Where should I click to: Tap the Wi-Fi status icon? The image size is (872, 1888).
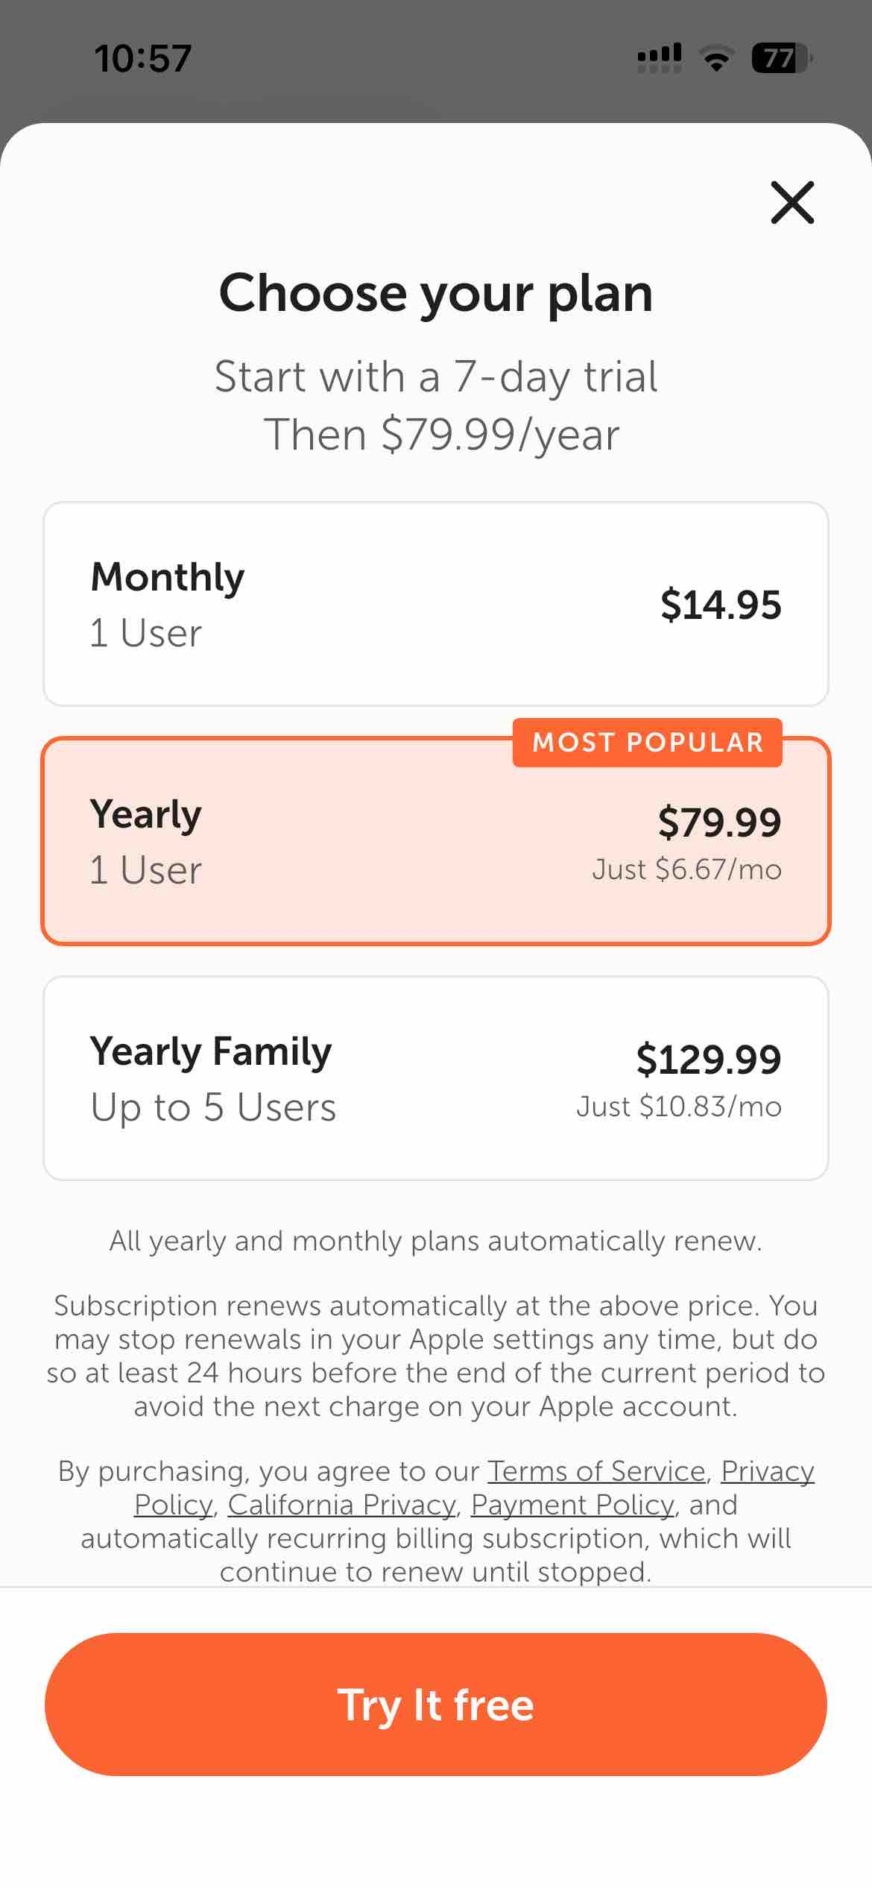[x=716, y=58]
